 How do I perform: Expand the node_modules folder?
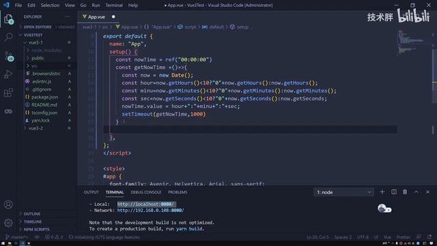coord(46,51)
